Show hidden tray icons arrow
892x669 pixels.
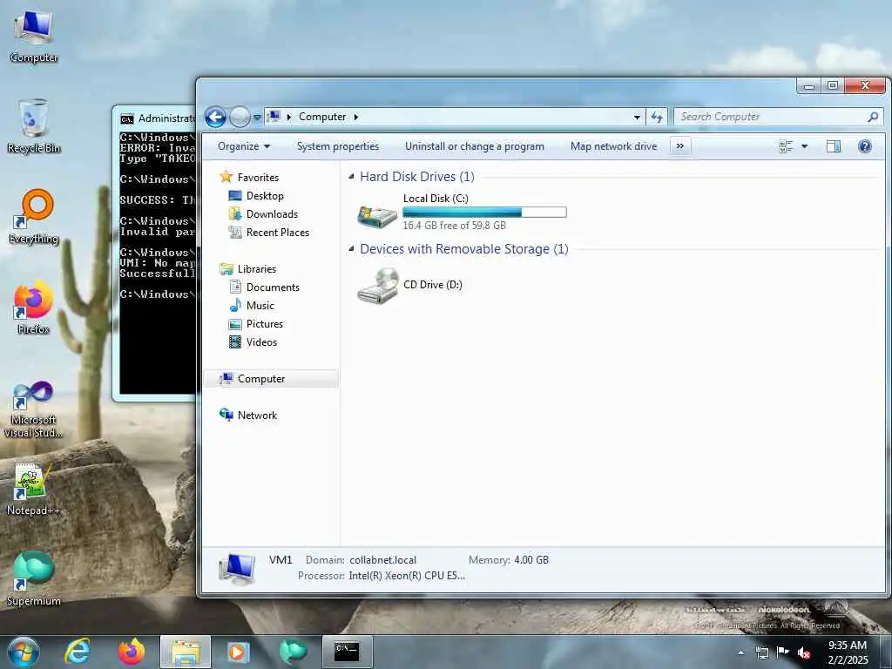click(x=740, y=652)
